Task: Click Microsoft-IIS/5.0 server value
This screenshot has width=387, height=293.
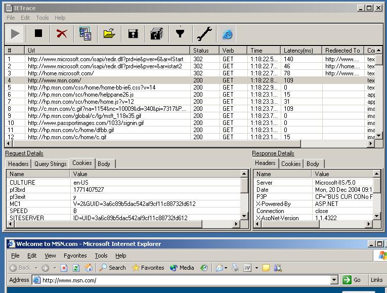Action: point(335,183)
